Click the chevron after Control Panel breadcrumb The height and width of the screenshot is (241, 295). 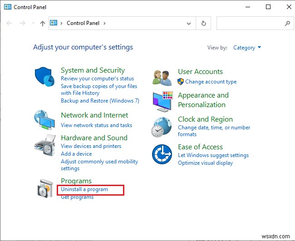(x=105, y=23)
